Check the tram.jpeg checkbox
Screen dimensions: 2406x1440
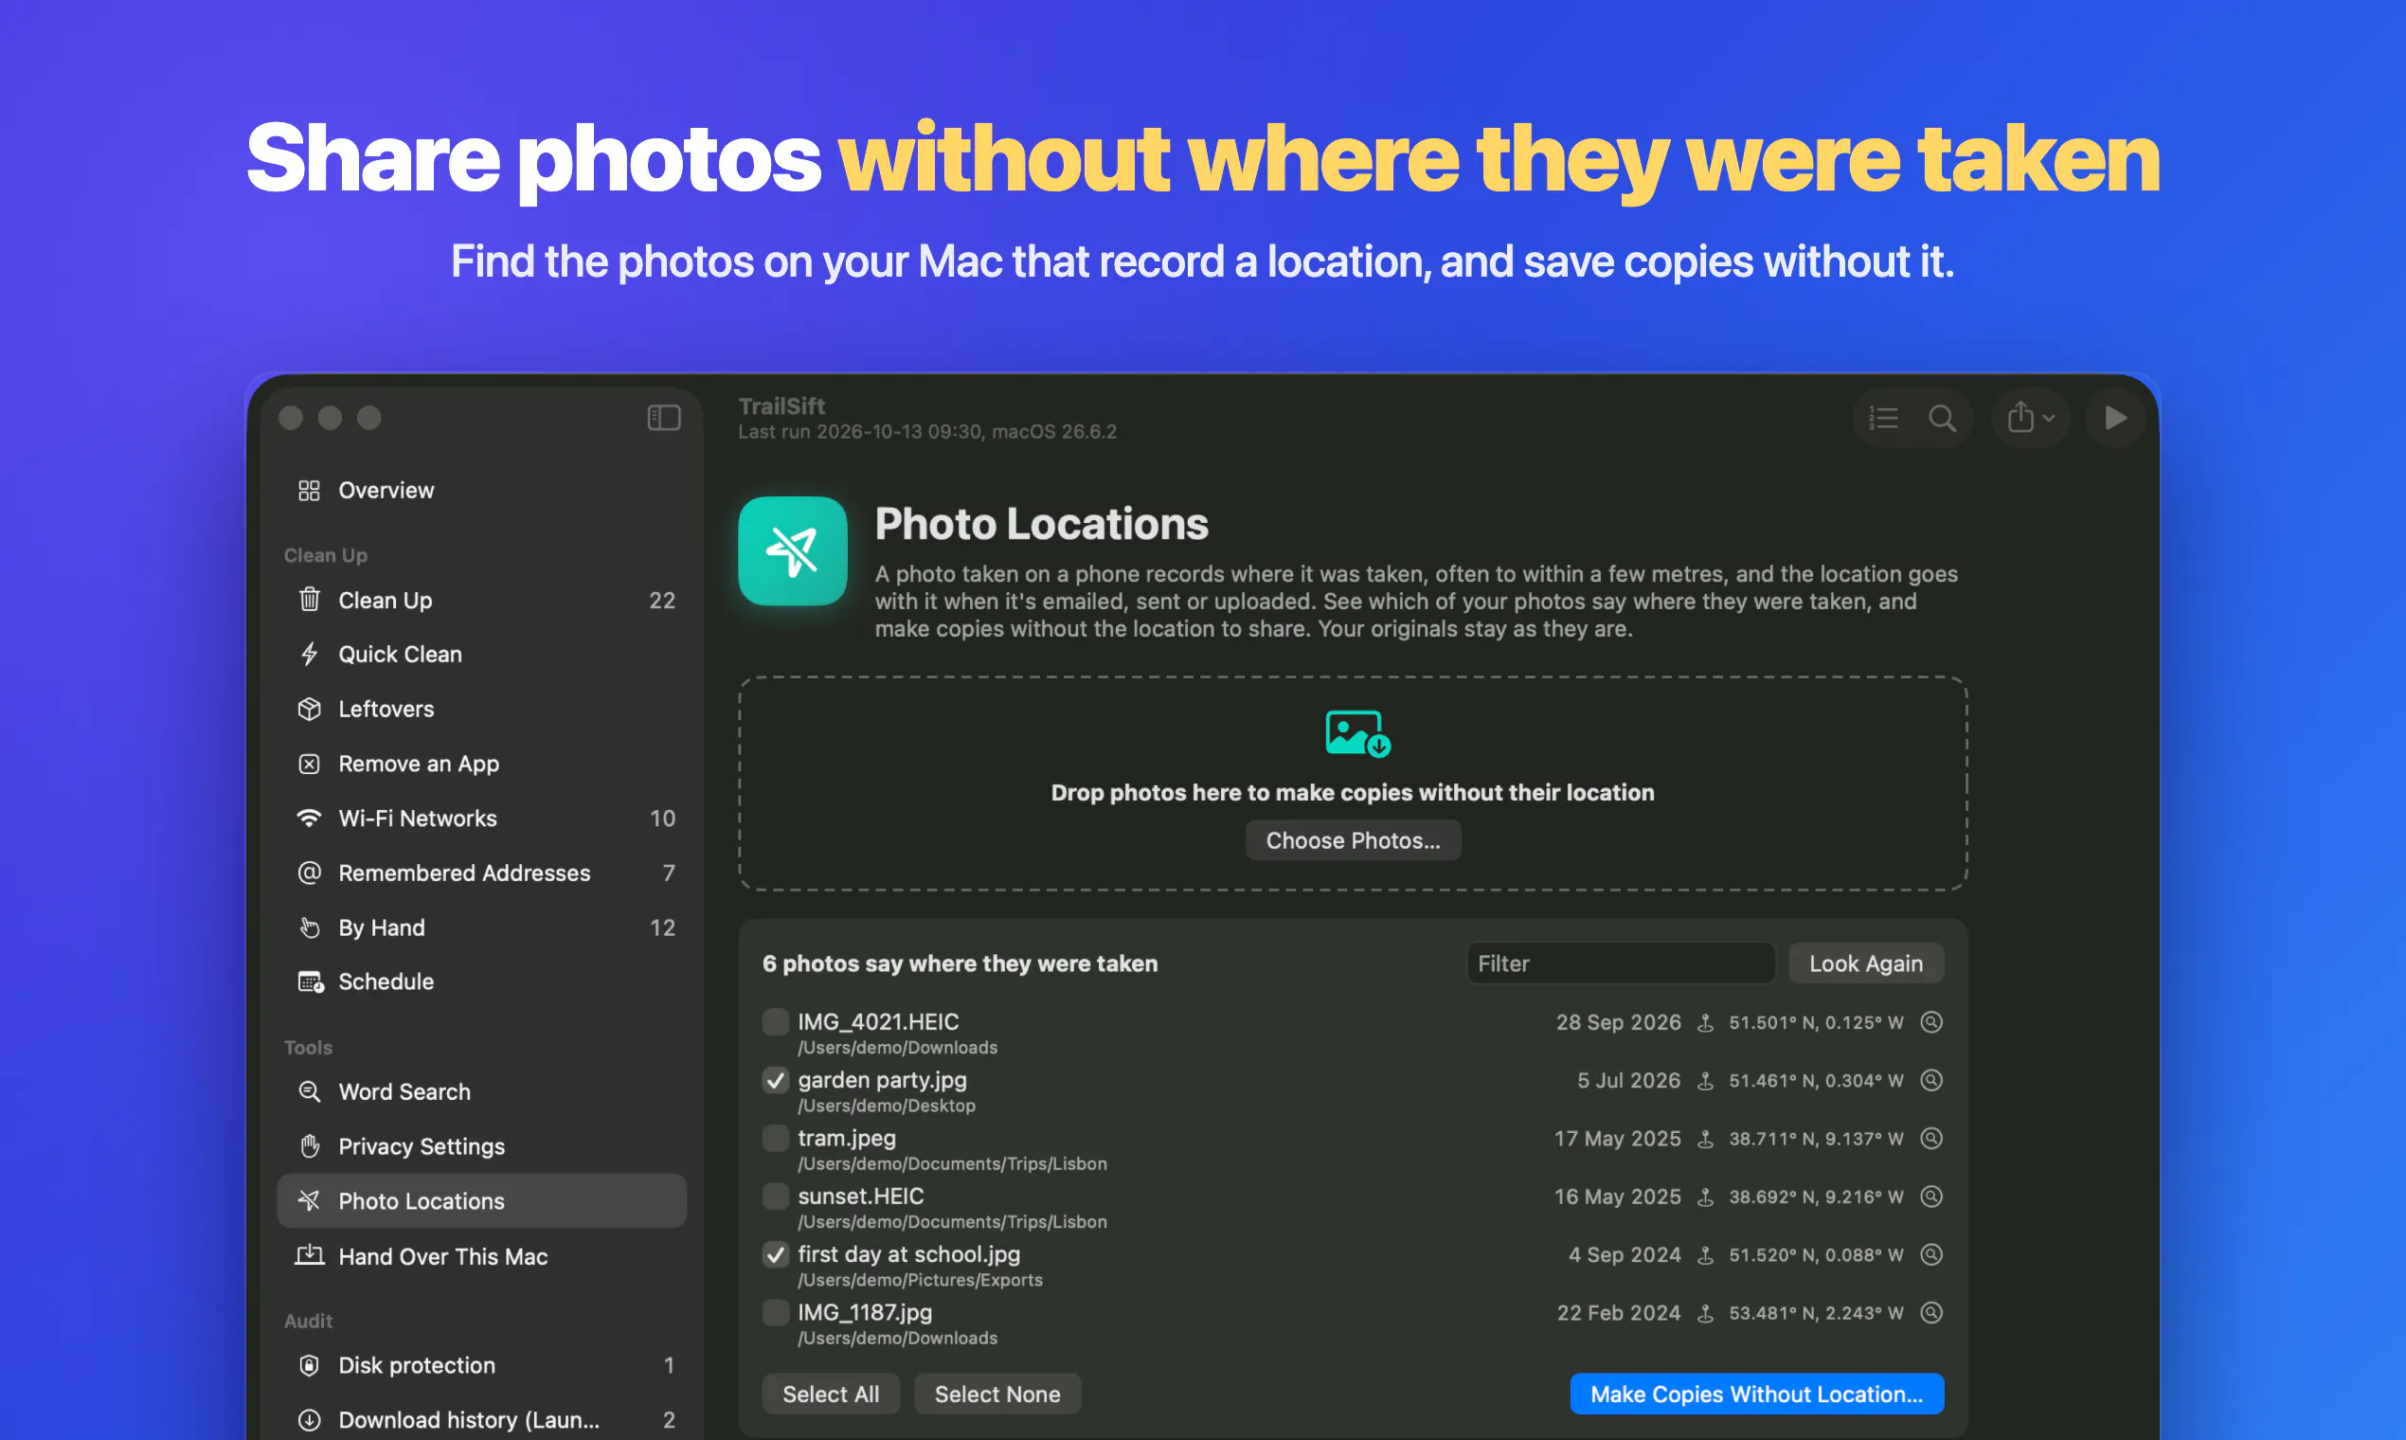tap(775, 1138)
